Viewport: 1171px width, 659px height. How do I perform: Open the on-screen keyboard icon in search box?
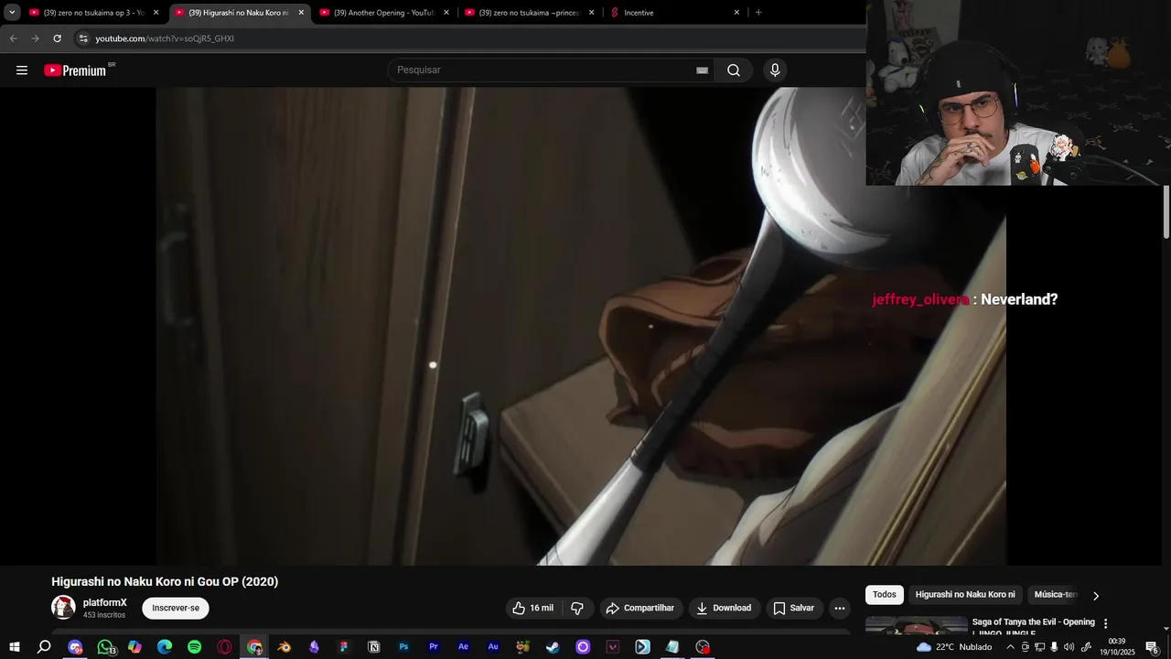point(702,70)
